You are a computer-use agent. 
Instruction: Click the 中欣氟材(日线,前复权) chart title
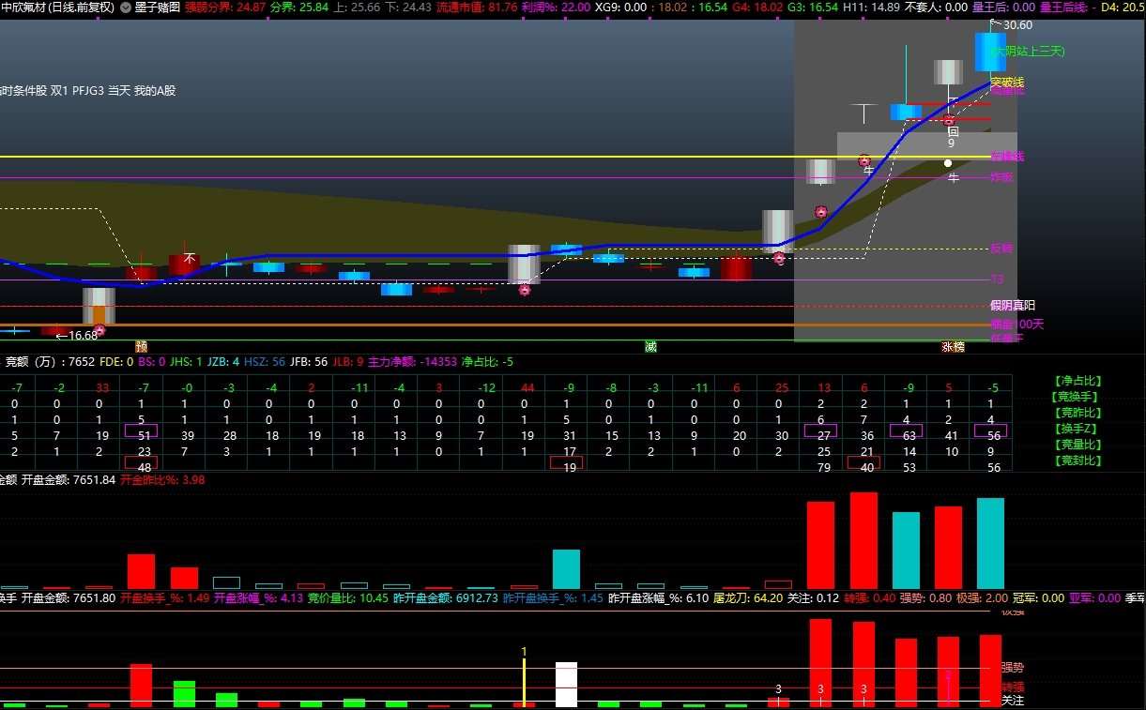[58, 7]
